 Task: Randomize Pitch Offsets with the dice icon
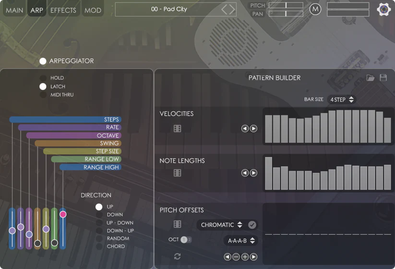click(x=178, y=224)
